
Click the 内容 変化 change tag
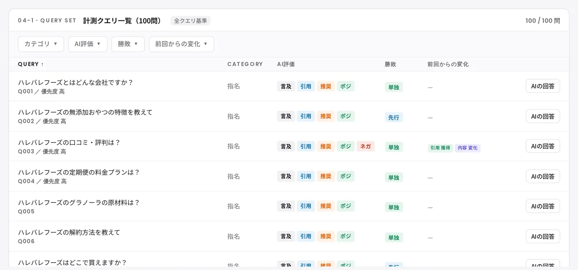(468, 148)
